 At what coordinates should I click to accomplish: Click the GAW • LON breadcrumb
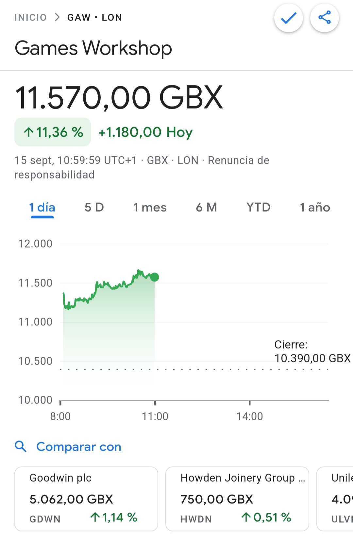click(x=95, y=17)
